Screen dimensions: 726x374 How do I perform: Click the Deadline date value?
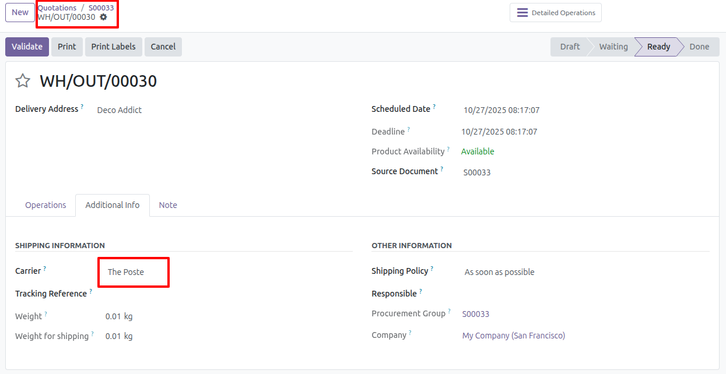(499, 132)
